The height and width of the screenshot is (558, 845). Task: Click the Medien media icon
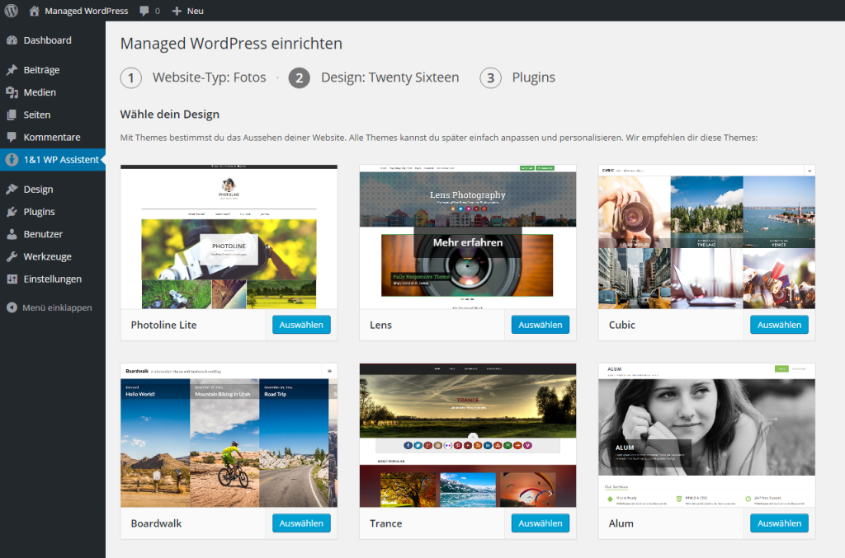click(x=12, y=92)
